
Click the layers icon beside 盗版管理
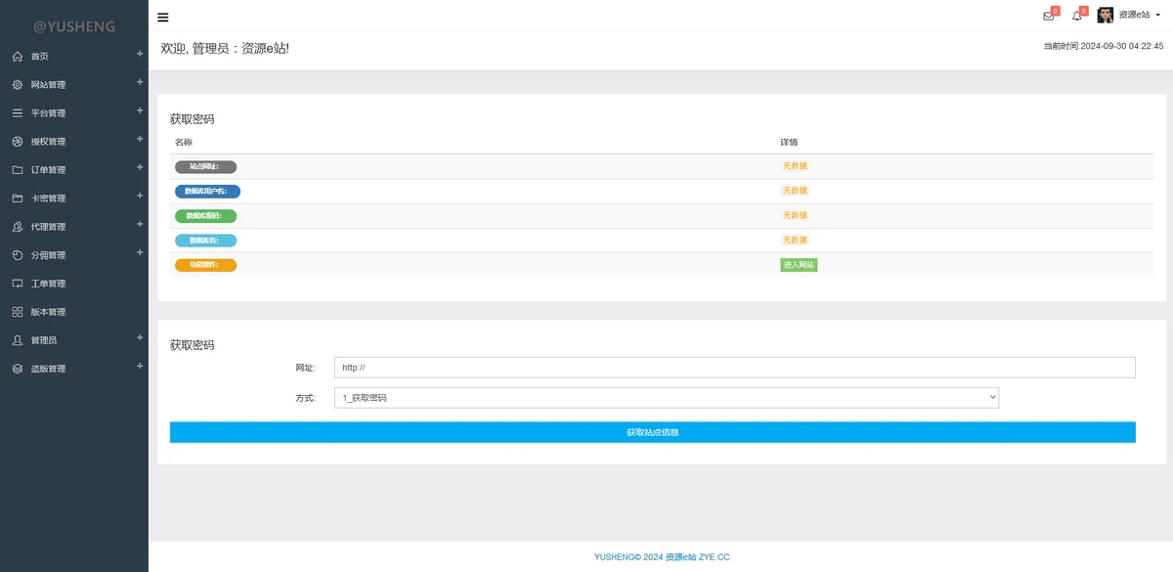coord(17,369)
